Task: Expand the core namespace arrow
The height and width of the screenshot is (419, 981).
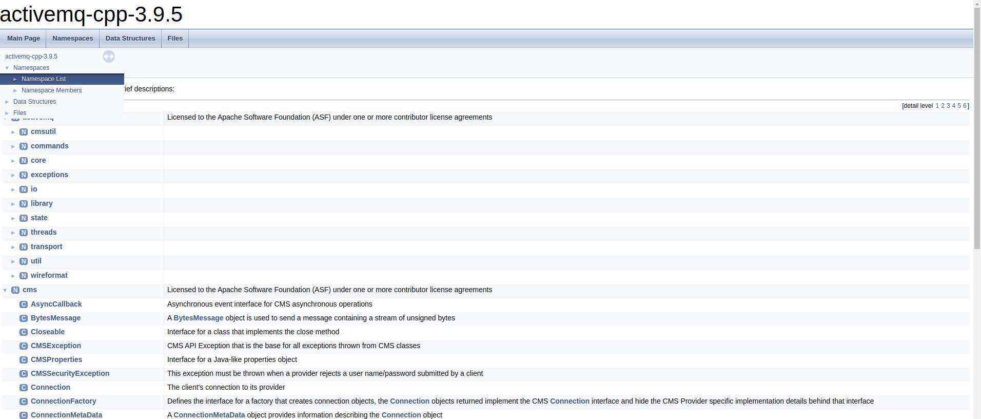Action: click(13, 161)
